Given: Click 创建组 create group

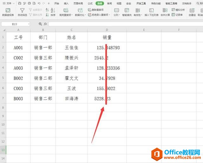Looking at the screenshot, I should (192, 12).
